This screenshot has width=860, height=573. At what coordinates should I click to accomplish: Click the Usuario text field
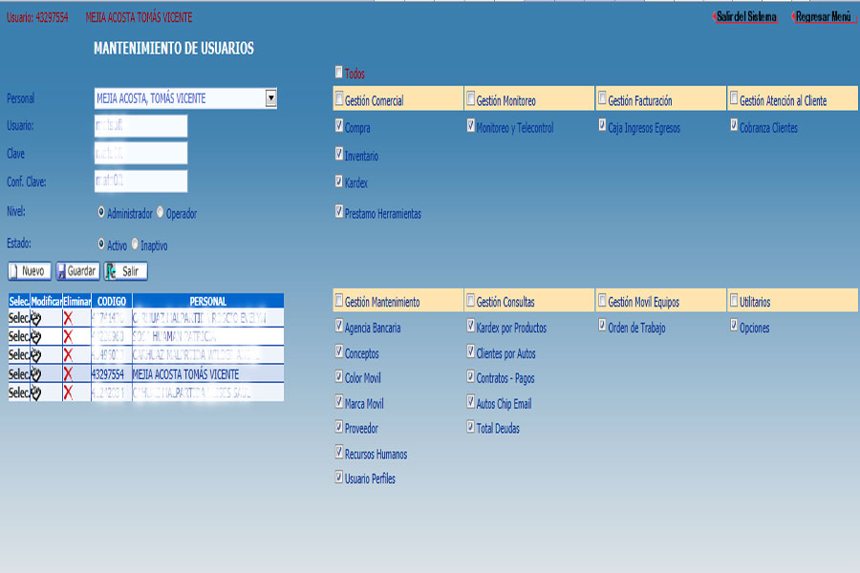point(140,126)
